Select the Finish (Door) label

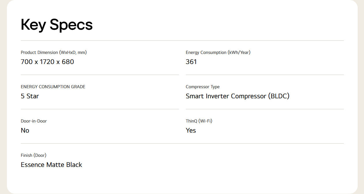[33, 155]
